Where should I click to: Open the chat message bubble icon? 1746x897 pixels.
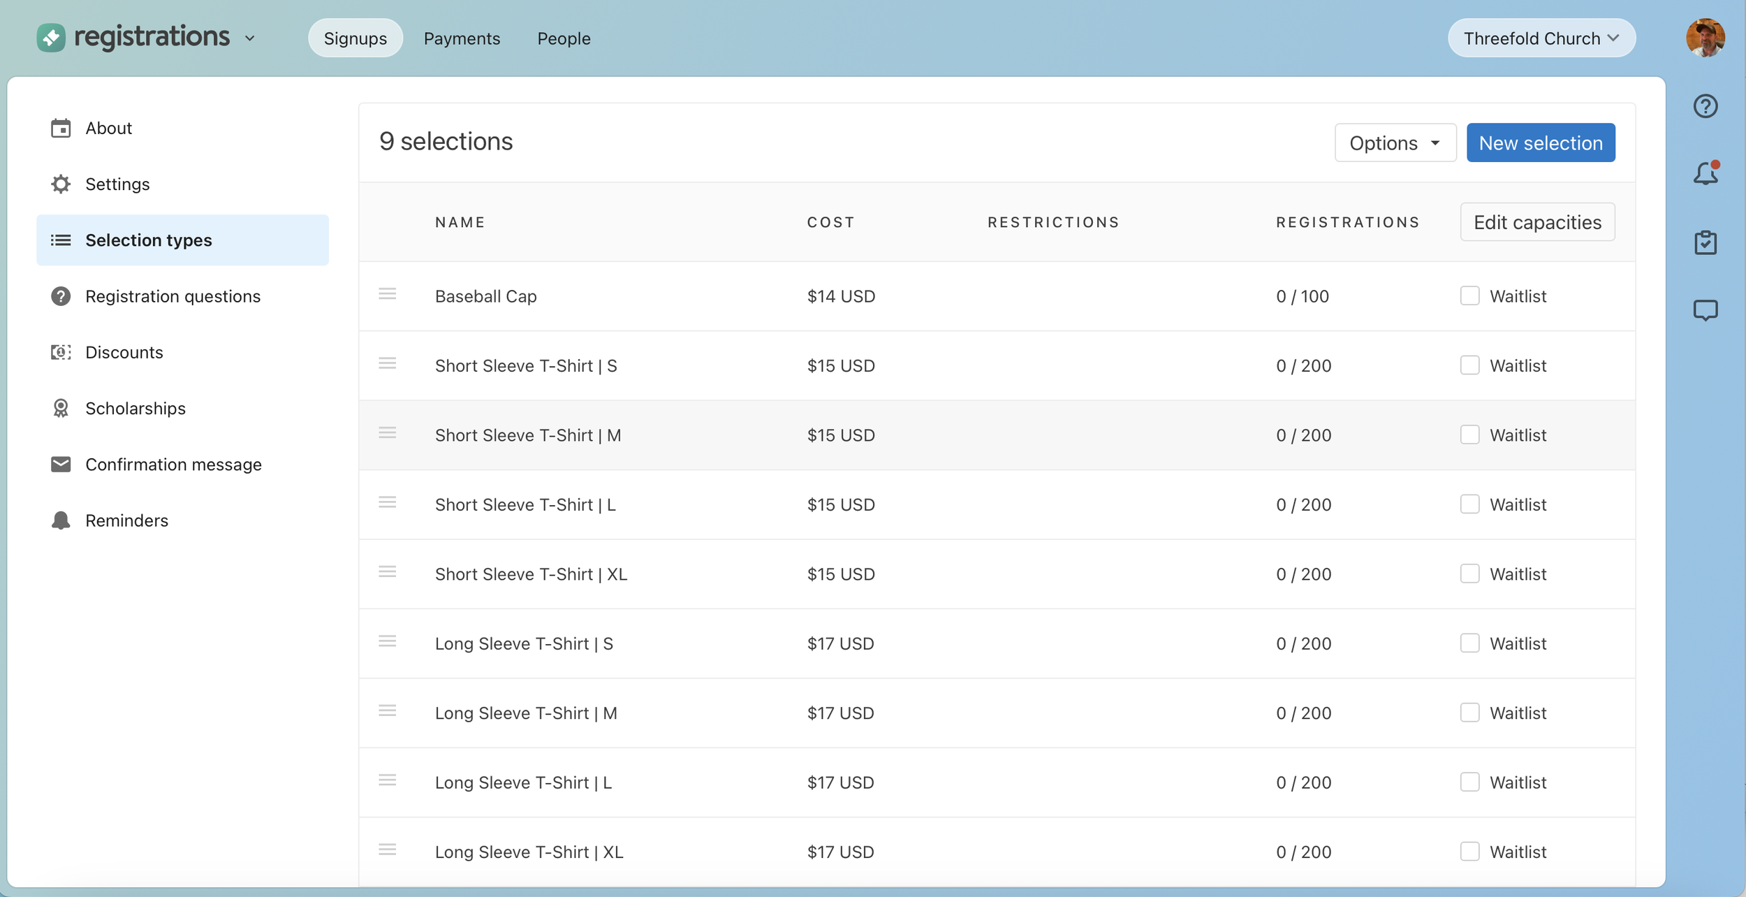[1705, 310]
